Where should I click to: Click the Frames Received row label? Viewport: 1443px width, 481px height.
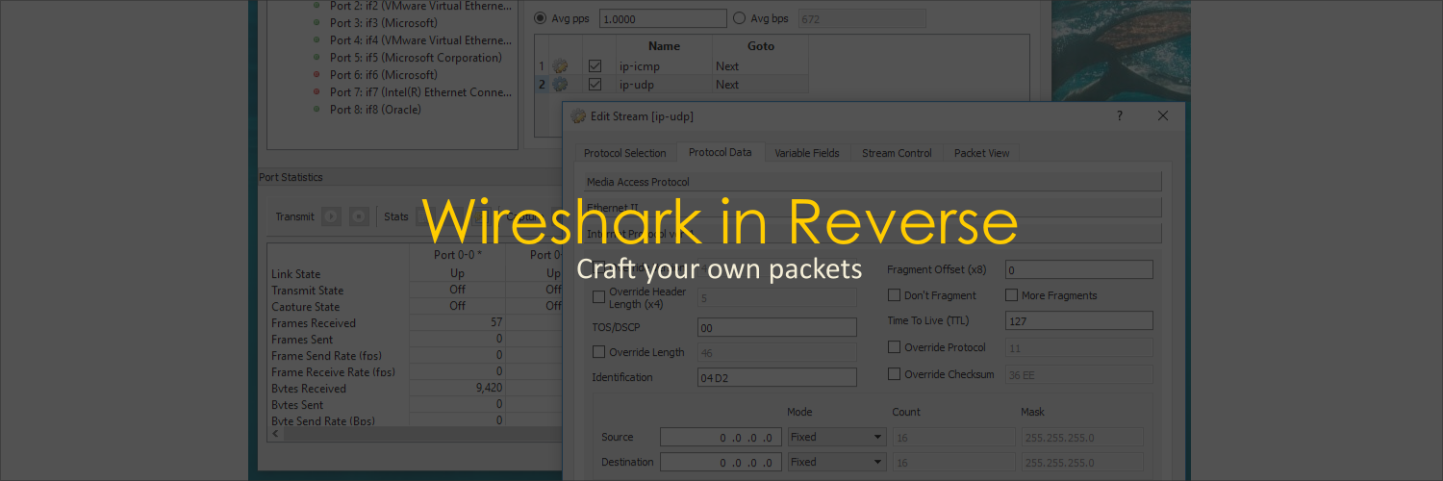point(314,323)
